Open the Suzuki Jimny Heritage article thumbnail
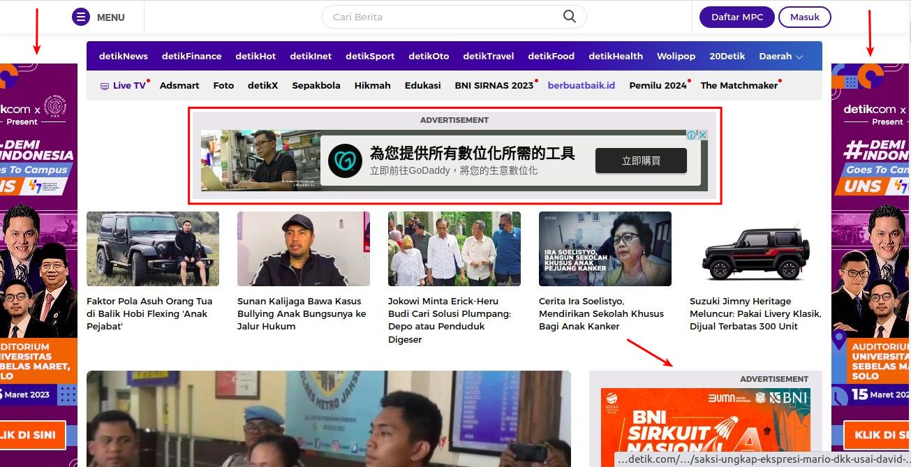 [x=755, y=249]
